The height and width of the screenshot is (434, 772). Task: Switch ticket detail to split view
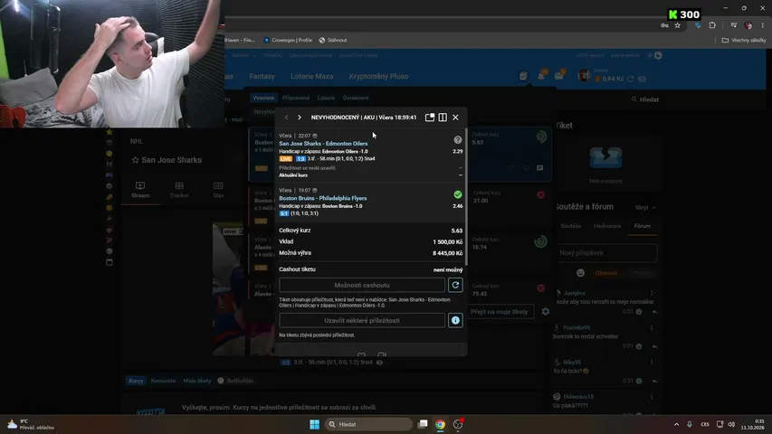[443, 118]
